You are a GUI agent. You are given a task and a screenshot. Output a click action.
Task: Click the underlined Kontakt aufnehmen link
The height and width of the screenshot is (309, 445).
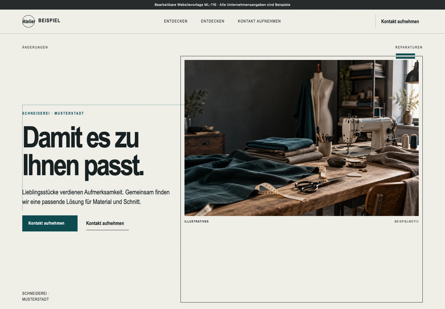point(107,223)
